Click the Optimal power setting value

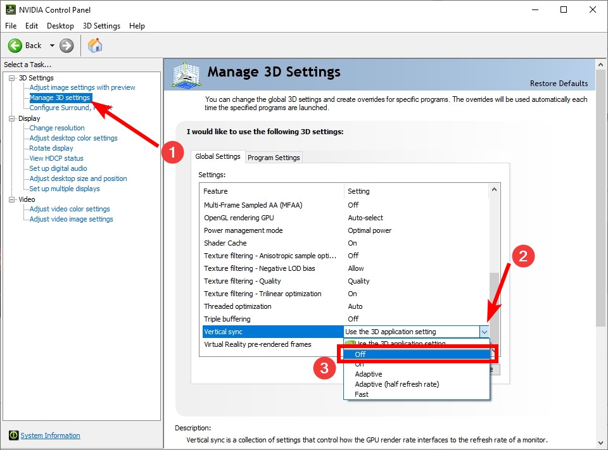369,230
